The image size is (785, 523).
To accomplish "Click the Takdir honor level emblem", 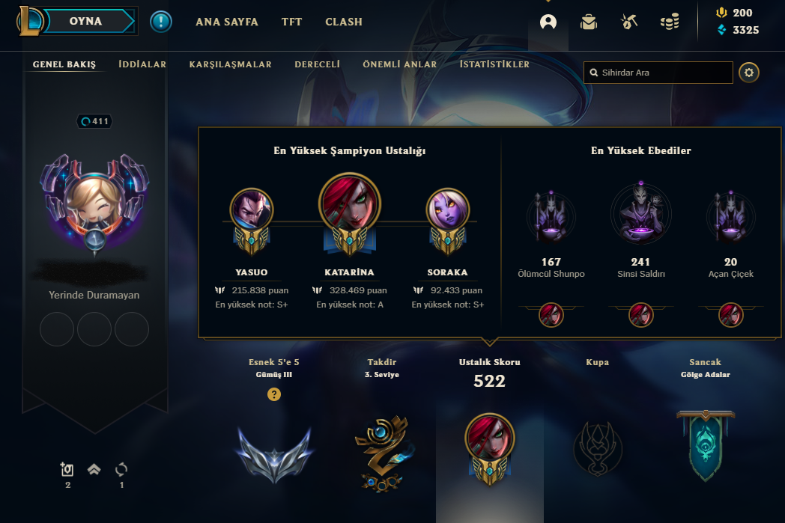I will [x=383, y=453].
